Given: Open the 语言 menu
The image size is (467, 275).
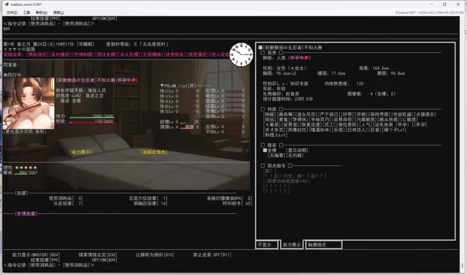Looking at the screenshot, I should [x=58, y=12].
